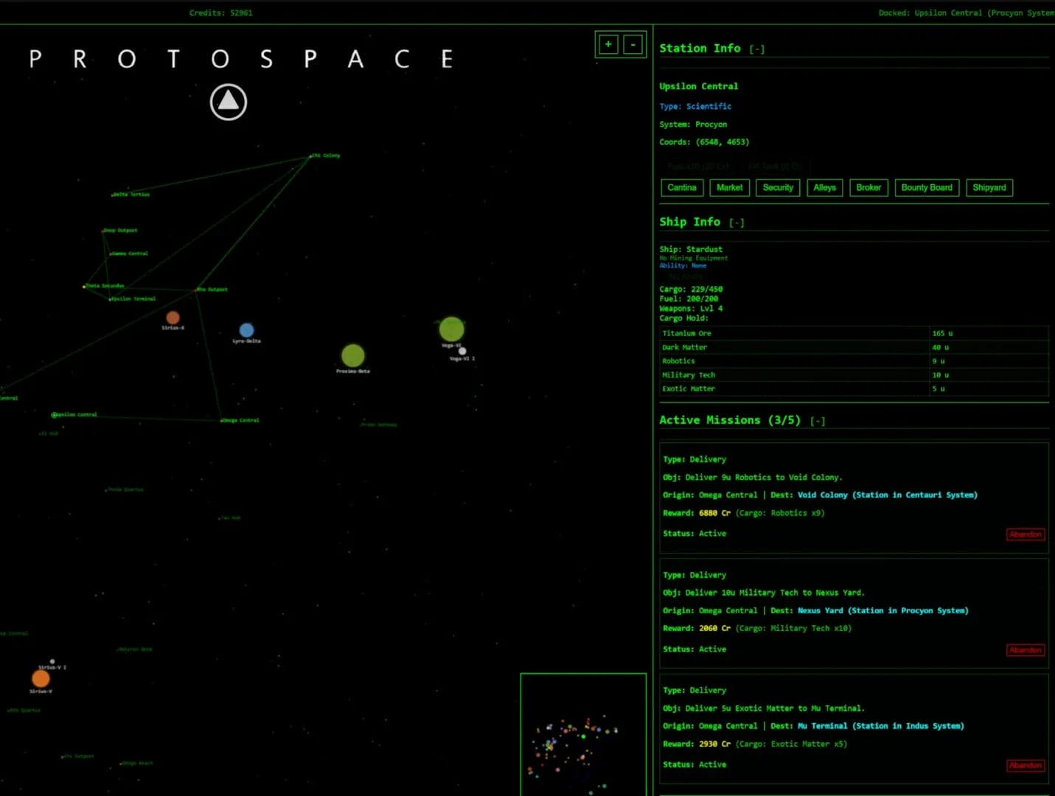Open the Security facility

pyautogui.click(x=777, y=187)
